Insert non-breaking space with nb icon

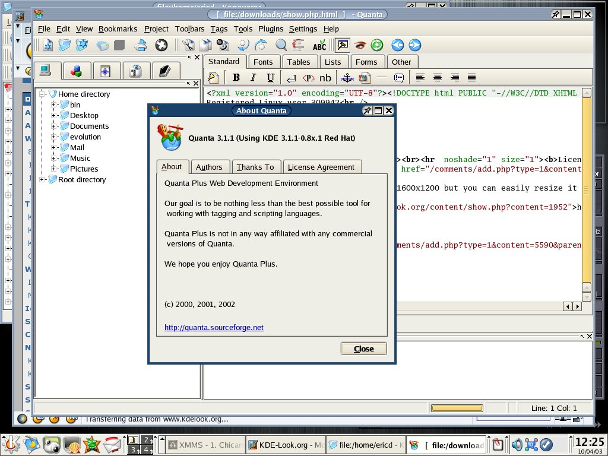[325, 78]
